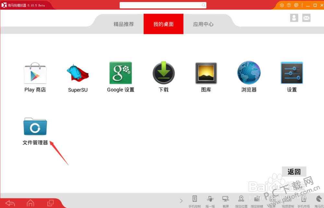Open the 下载 downloads app
324x208 pixels.
[164, 74]
